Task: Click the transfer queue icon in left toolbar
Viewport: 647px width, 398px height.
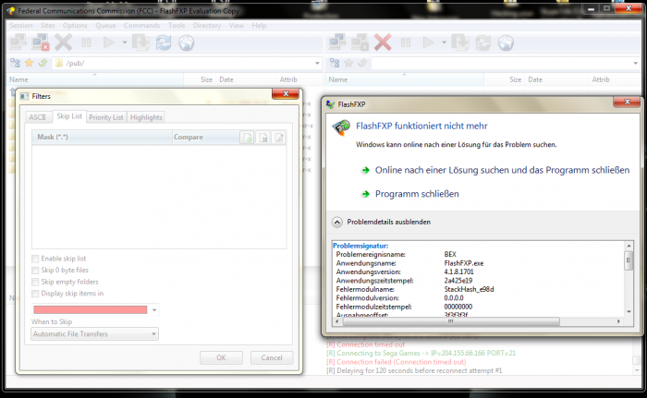Action: [140, 42]
